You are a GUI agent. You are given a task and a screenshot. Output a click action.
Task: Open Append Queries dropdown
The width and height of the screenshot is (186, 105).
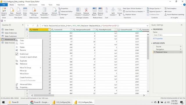tap(154, 11)
